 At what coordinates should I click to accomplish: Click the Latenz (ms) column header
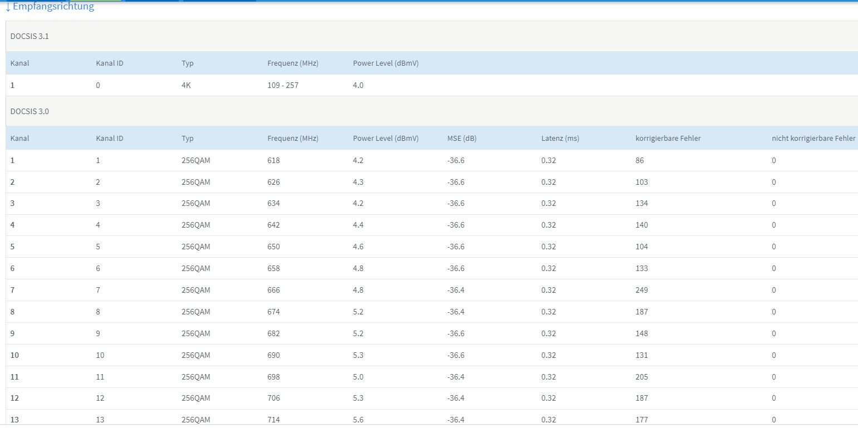pyautogui.click(x=560, y=139)
